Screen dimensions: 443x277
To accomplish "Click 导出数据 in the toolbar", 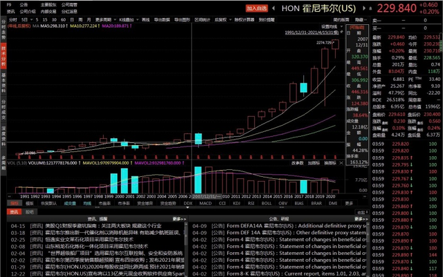I will [x=162, y=20].
